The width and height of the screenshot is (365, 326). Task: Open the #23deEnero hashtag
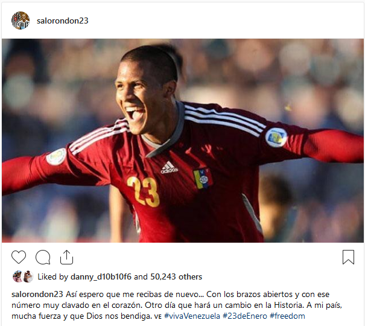coord(245,316)
